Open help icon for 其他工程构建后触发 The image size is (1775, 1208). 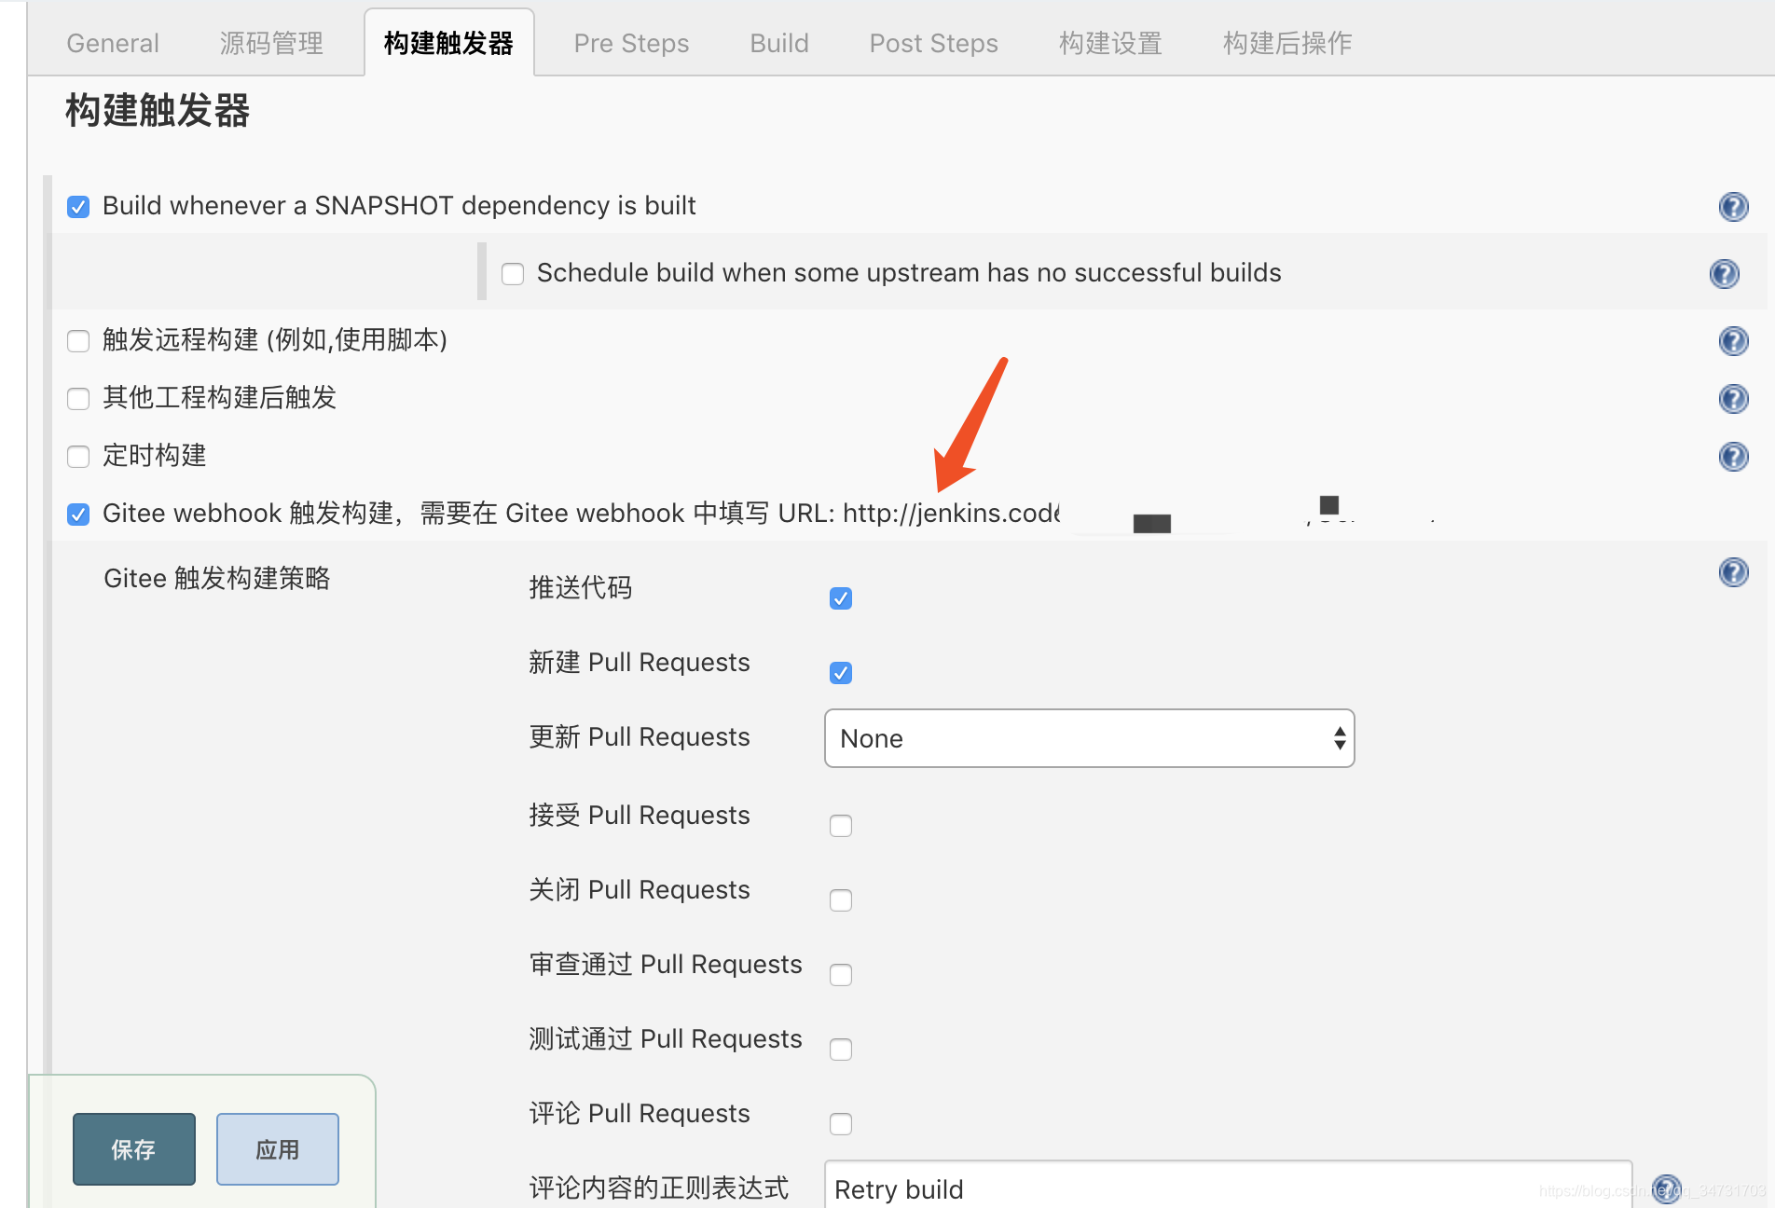[1733, 398]
